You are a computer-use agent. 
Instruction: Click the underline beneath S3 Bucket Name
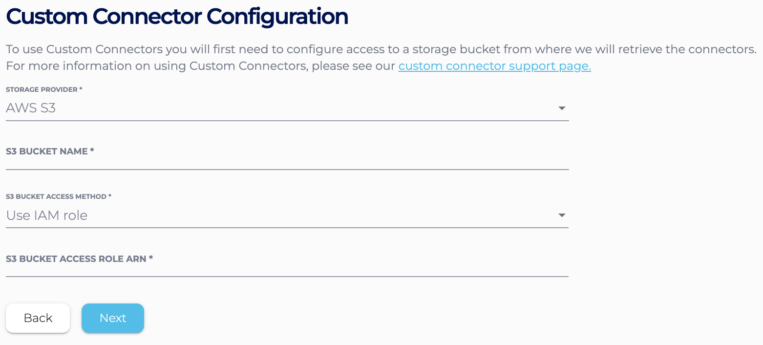[287, 169]
